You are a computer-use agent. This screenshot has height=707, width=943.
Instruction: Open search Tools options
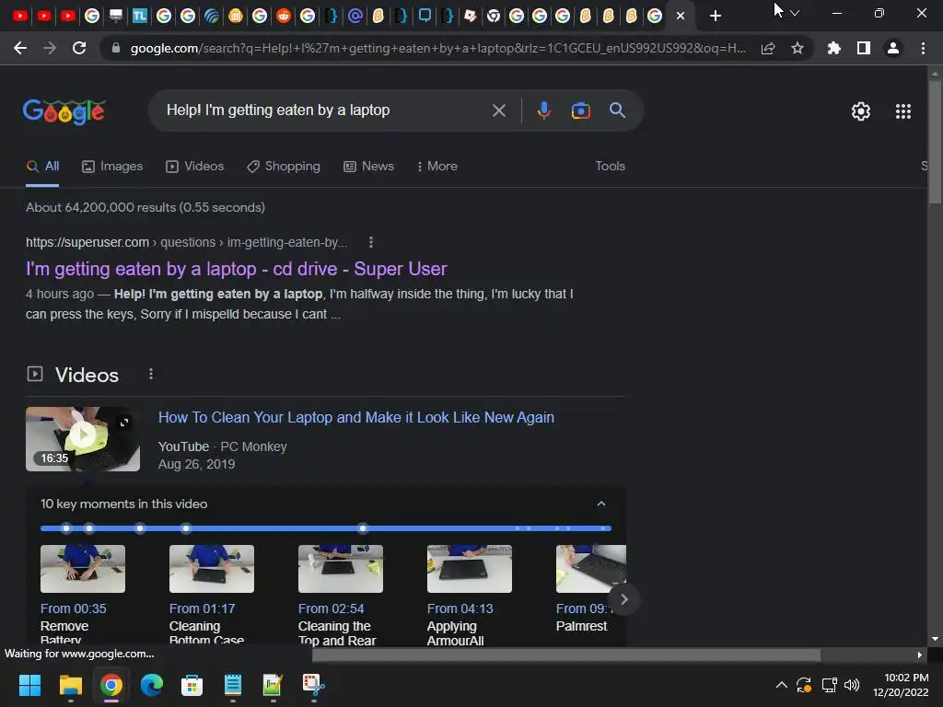[610, 167]
